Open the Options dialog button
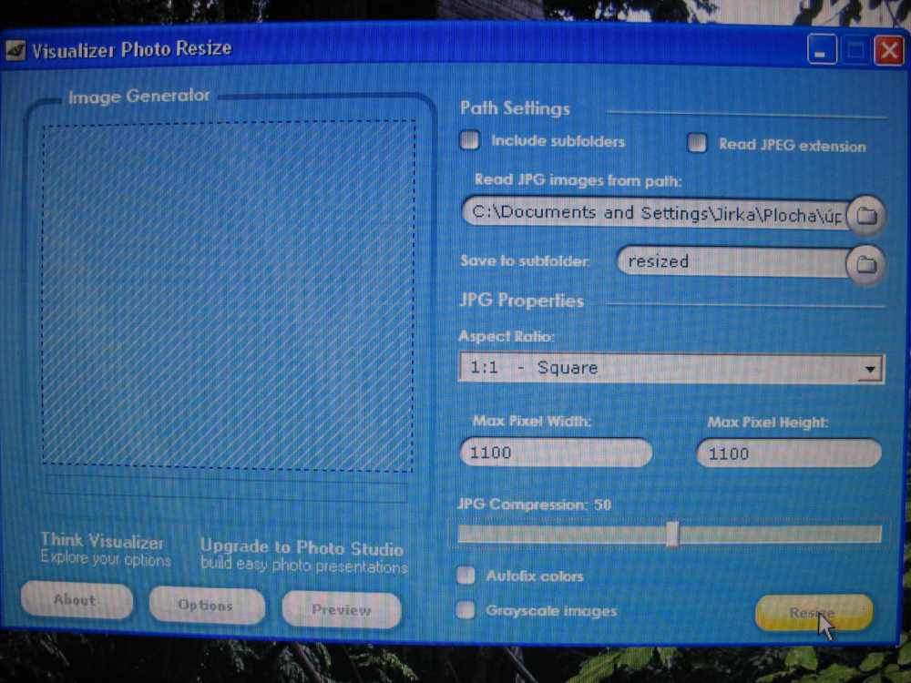This screenshot has height=683, width=911. (206, 606)
